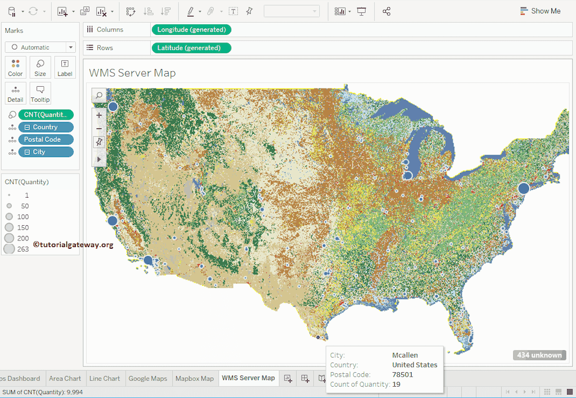576x398 pixels.
Task: Open the Tooltip editor from Marks card
Action: pos(40,93)
